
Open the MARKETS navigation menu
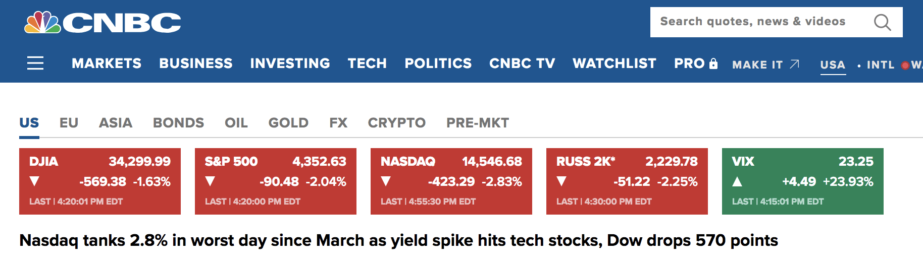(x=107, y=63)
